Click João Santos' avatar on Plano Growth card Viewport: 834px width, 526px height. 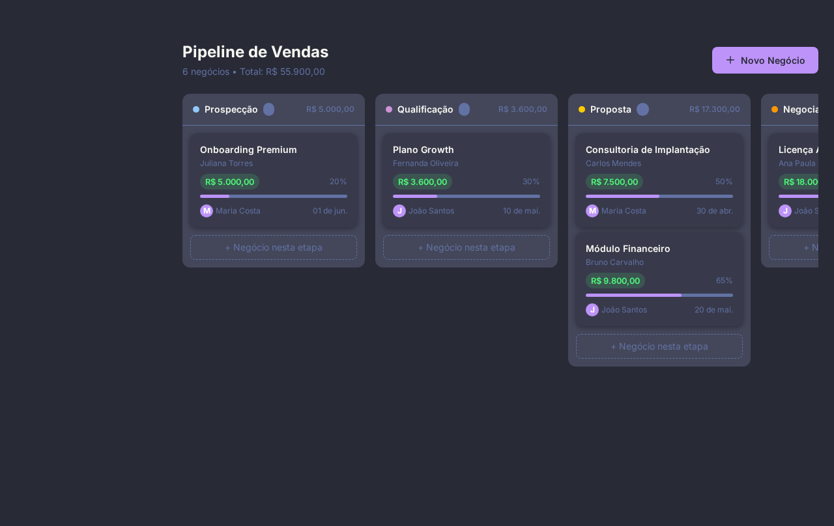point(399,211)
